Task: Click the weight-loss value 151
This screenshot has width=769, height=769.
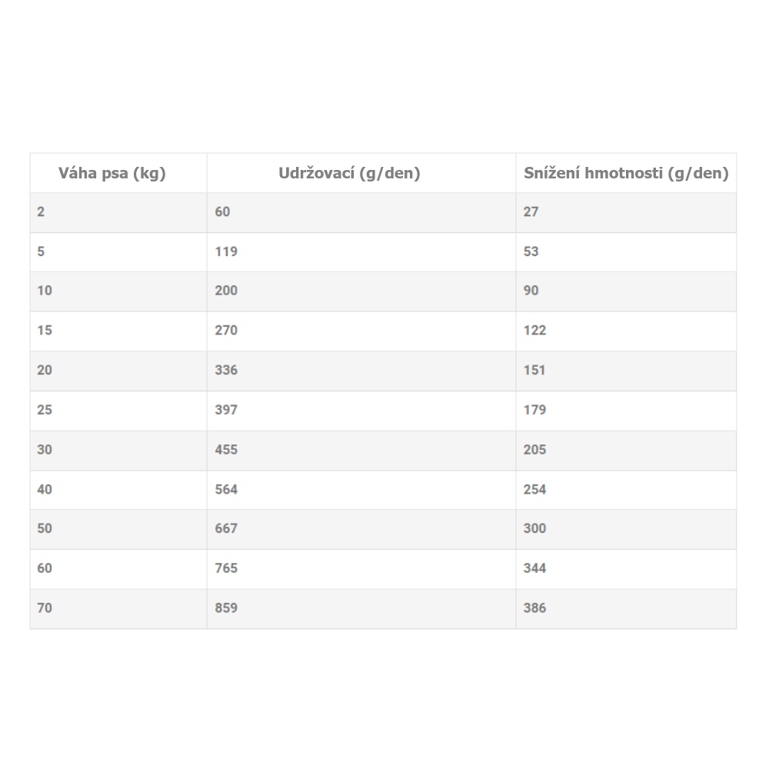Action: pos(534,370)
